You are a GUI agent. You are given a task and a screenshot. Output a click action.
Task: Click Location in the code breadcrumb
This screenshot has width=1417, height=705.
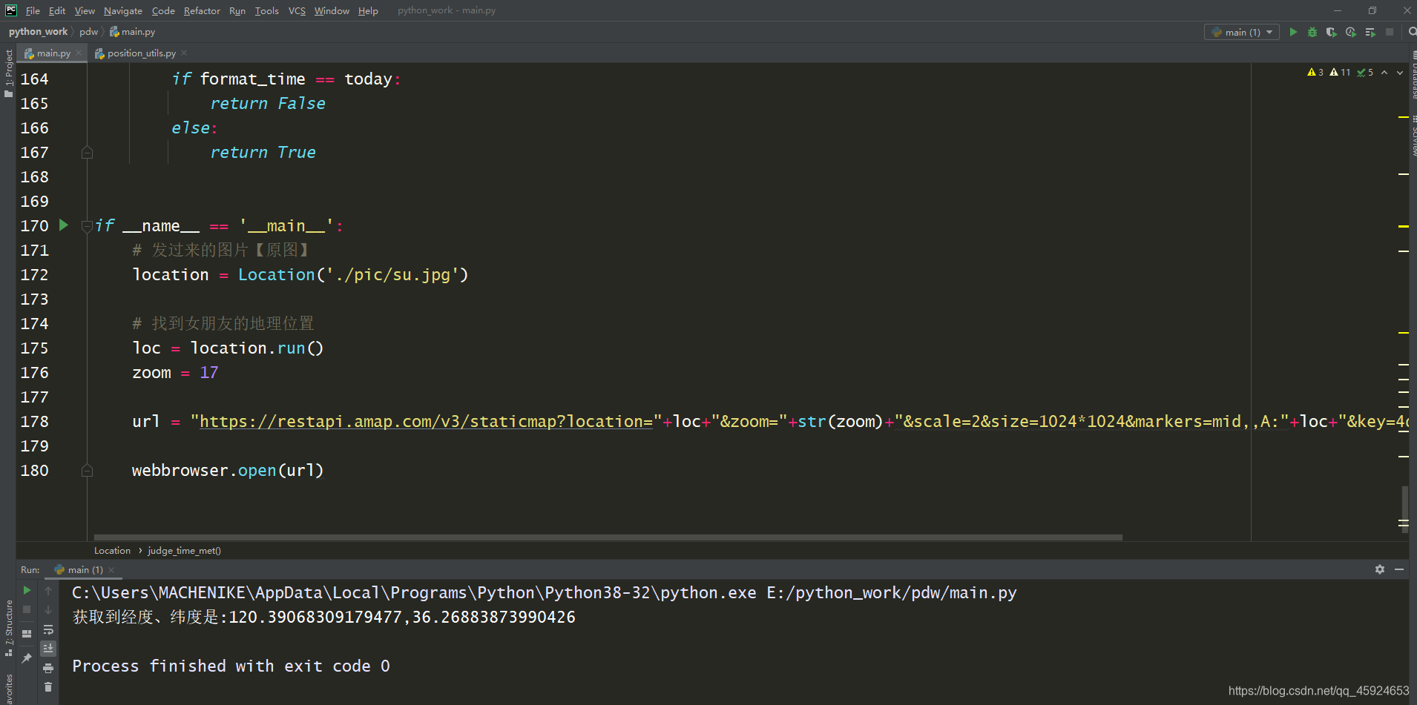coord(112,551)
